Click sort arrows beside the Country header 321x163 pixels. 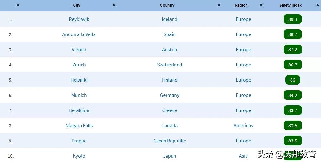[219, 5]
